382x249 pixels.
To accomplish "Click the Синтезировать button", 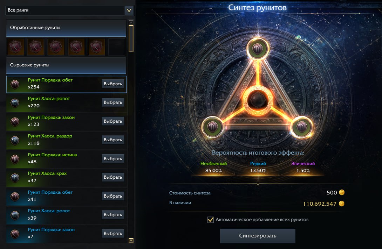I will pos(258,236).
